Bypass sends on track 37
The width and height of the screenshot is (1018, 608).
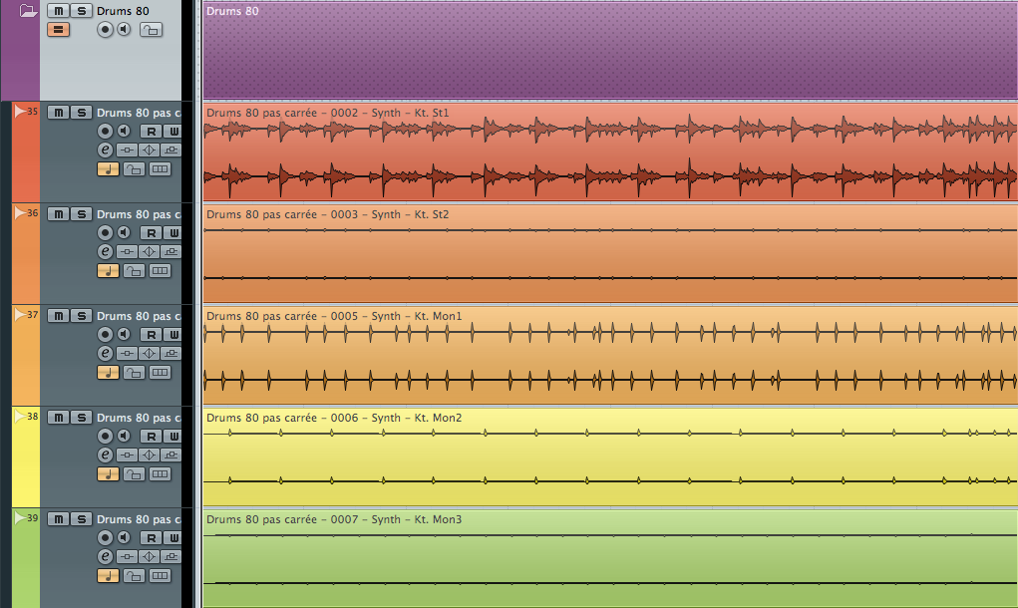tap(171, 353)
